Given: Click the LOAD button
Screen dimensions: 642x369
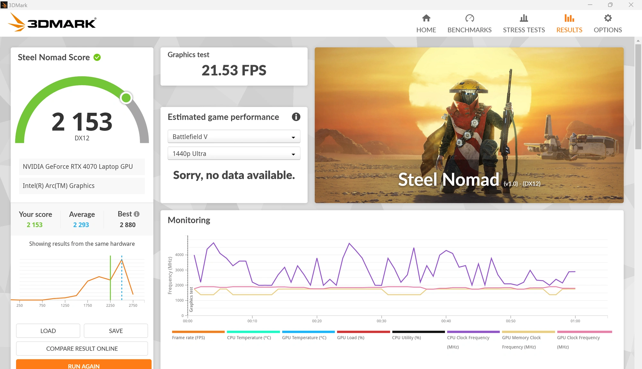Looking at the screenshot, I should point(48,331).
